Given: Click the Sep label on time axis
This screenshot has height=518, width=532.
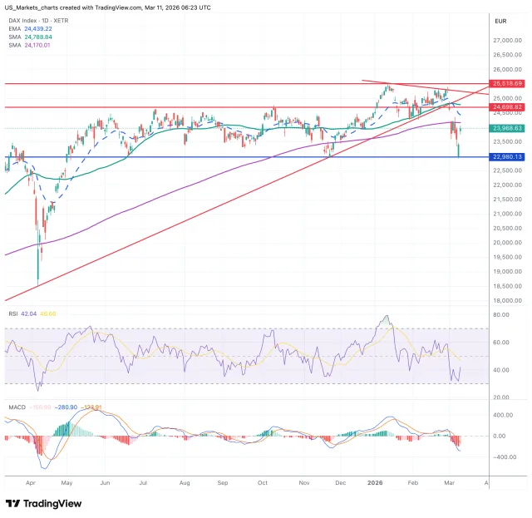Looking at the screenshot, I should coord(223,483).
